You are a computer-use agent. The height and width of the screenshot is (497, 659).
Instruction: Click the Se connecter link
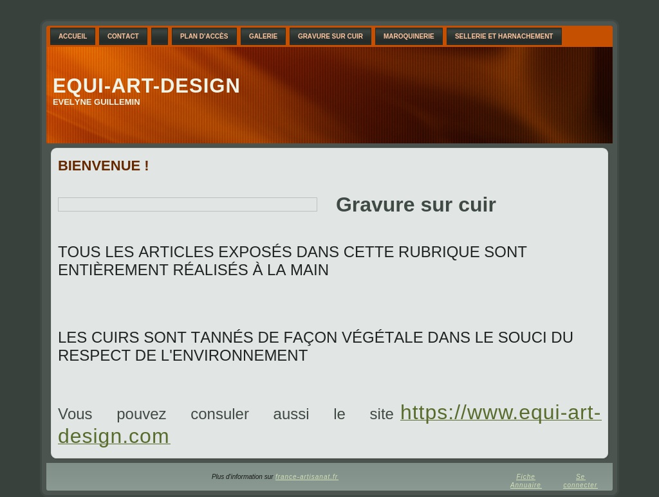[x=580, y=481]
